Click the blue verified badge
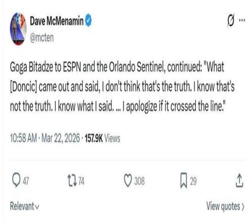The width and height of the screenshot is (252, 221). (x=88, y=21)
